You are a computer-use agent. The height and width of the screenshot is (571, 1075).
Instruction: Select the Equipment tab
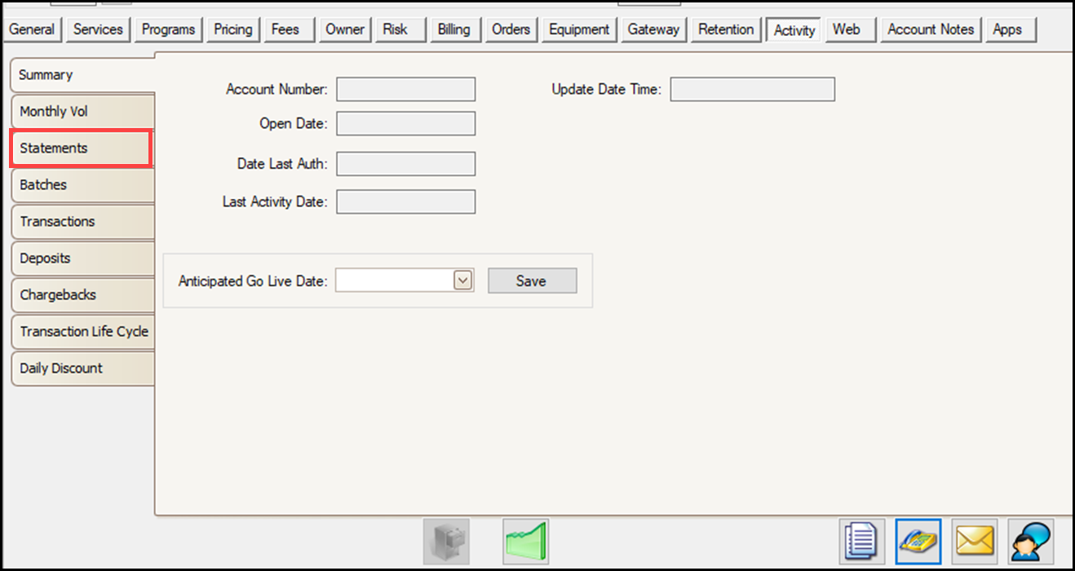[579, 29]
